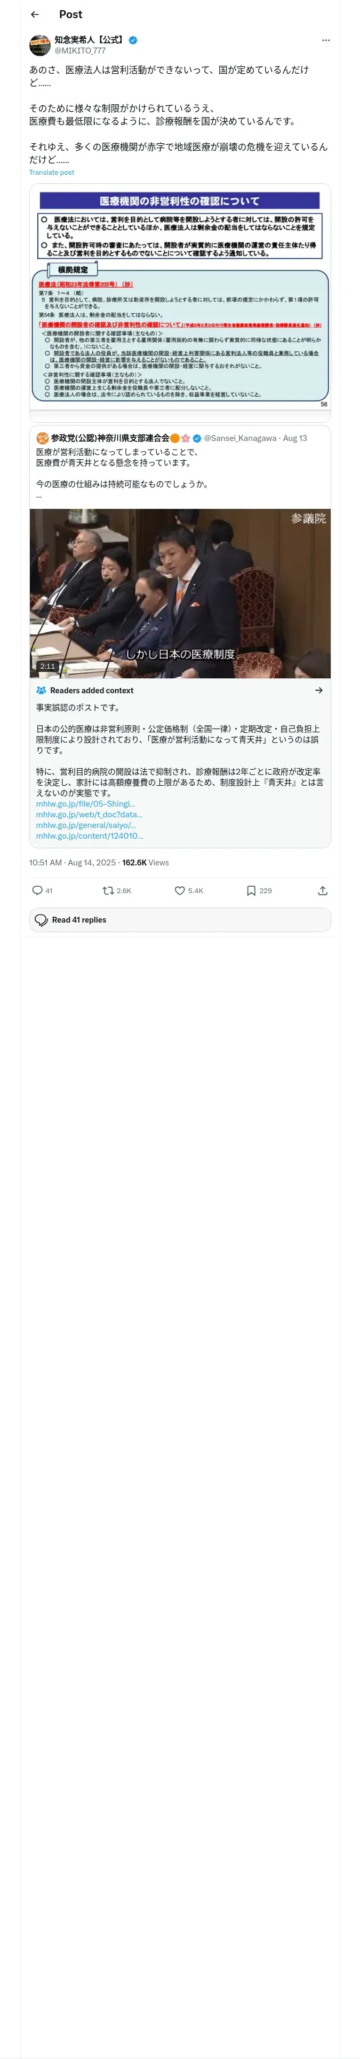
Task: Play the Sangiin video thumbnail
Action: point(180,593)
